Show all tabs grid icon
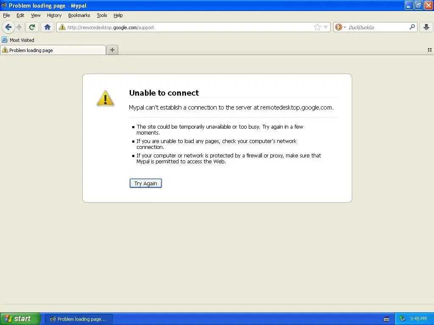Viewport: 434px width, 325px height. [430, 50]
